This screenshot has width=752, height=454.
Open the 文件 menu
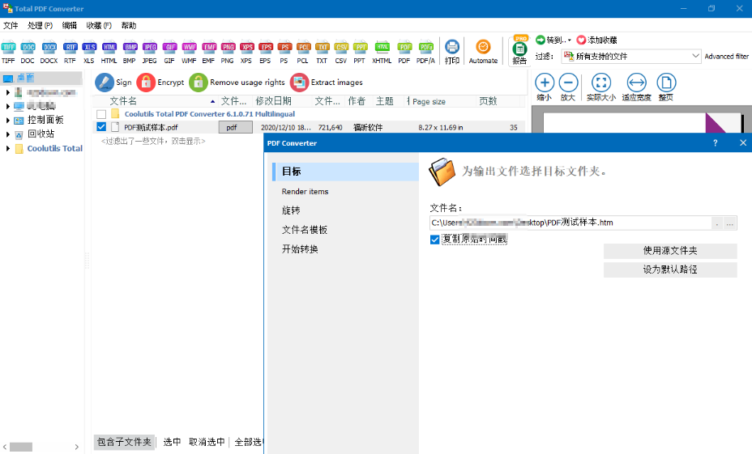11,25
